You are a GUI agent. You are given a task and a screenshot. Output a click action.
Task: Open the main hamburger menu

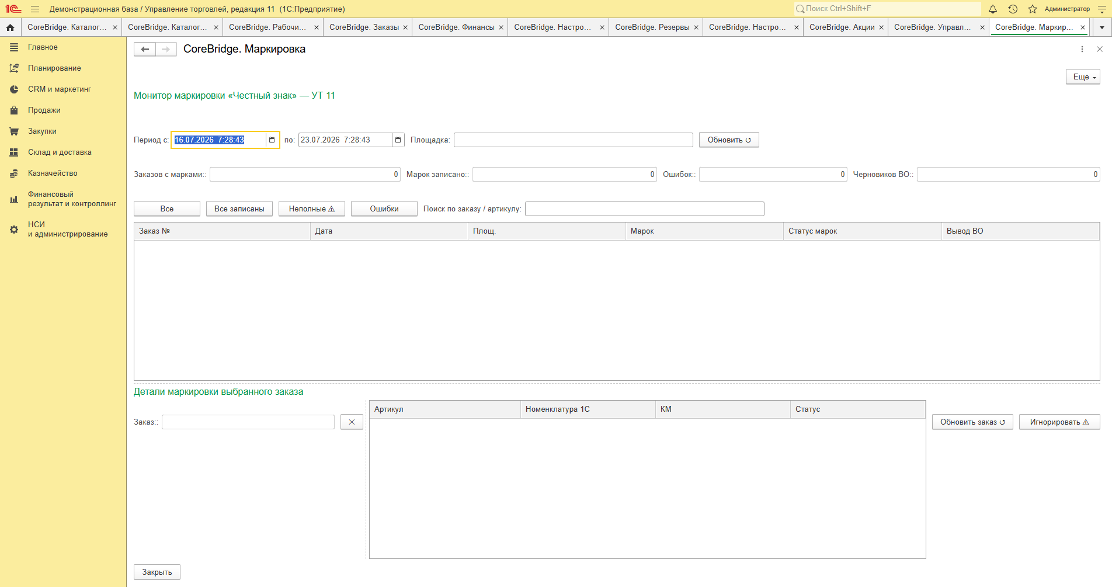click(35, 9)
